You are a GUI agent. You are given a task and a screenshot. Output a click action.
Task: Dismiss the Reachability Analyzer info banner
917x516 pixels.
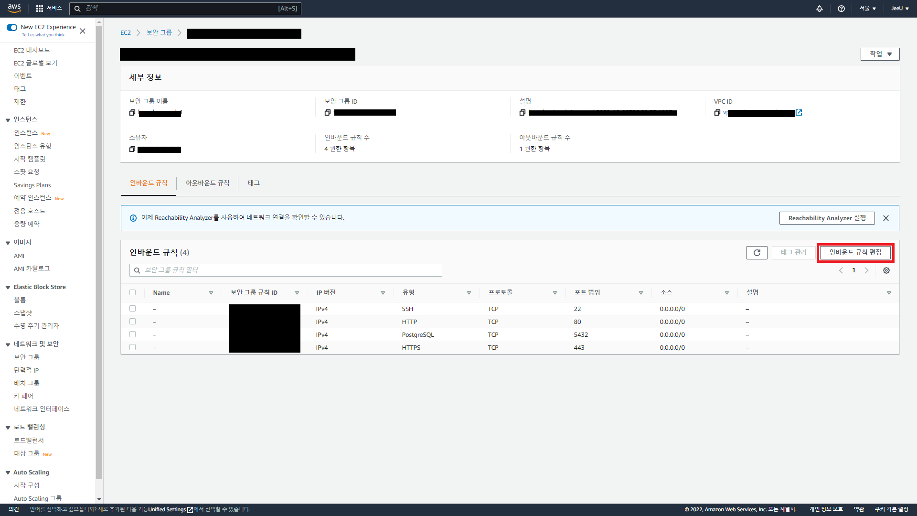coord(886,218)
